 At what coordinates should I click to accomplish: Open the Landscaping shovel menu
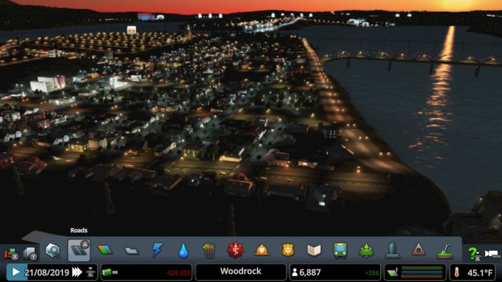(x=445, y=251)
